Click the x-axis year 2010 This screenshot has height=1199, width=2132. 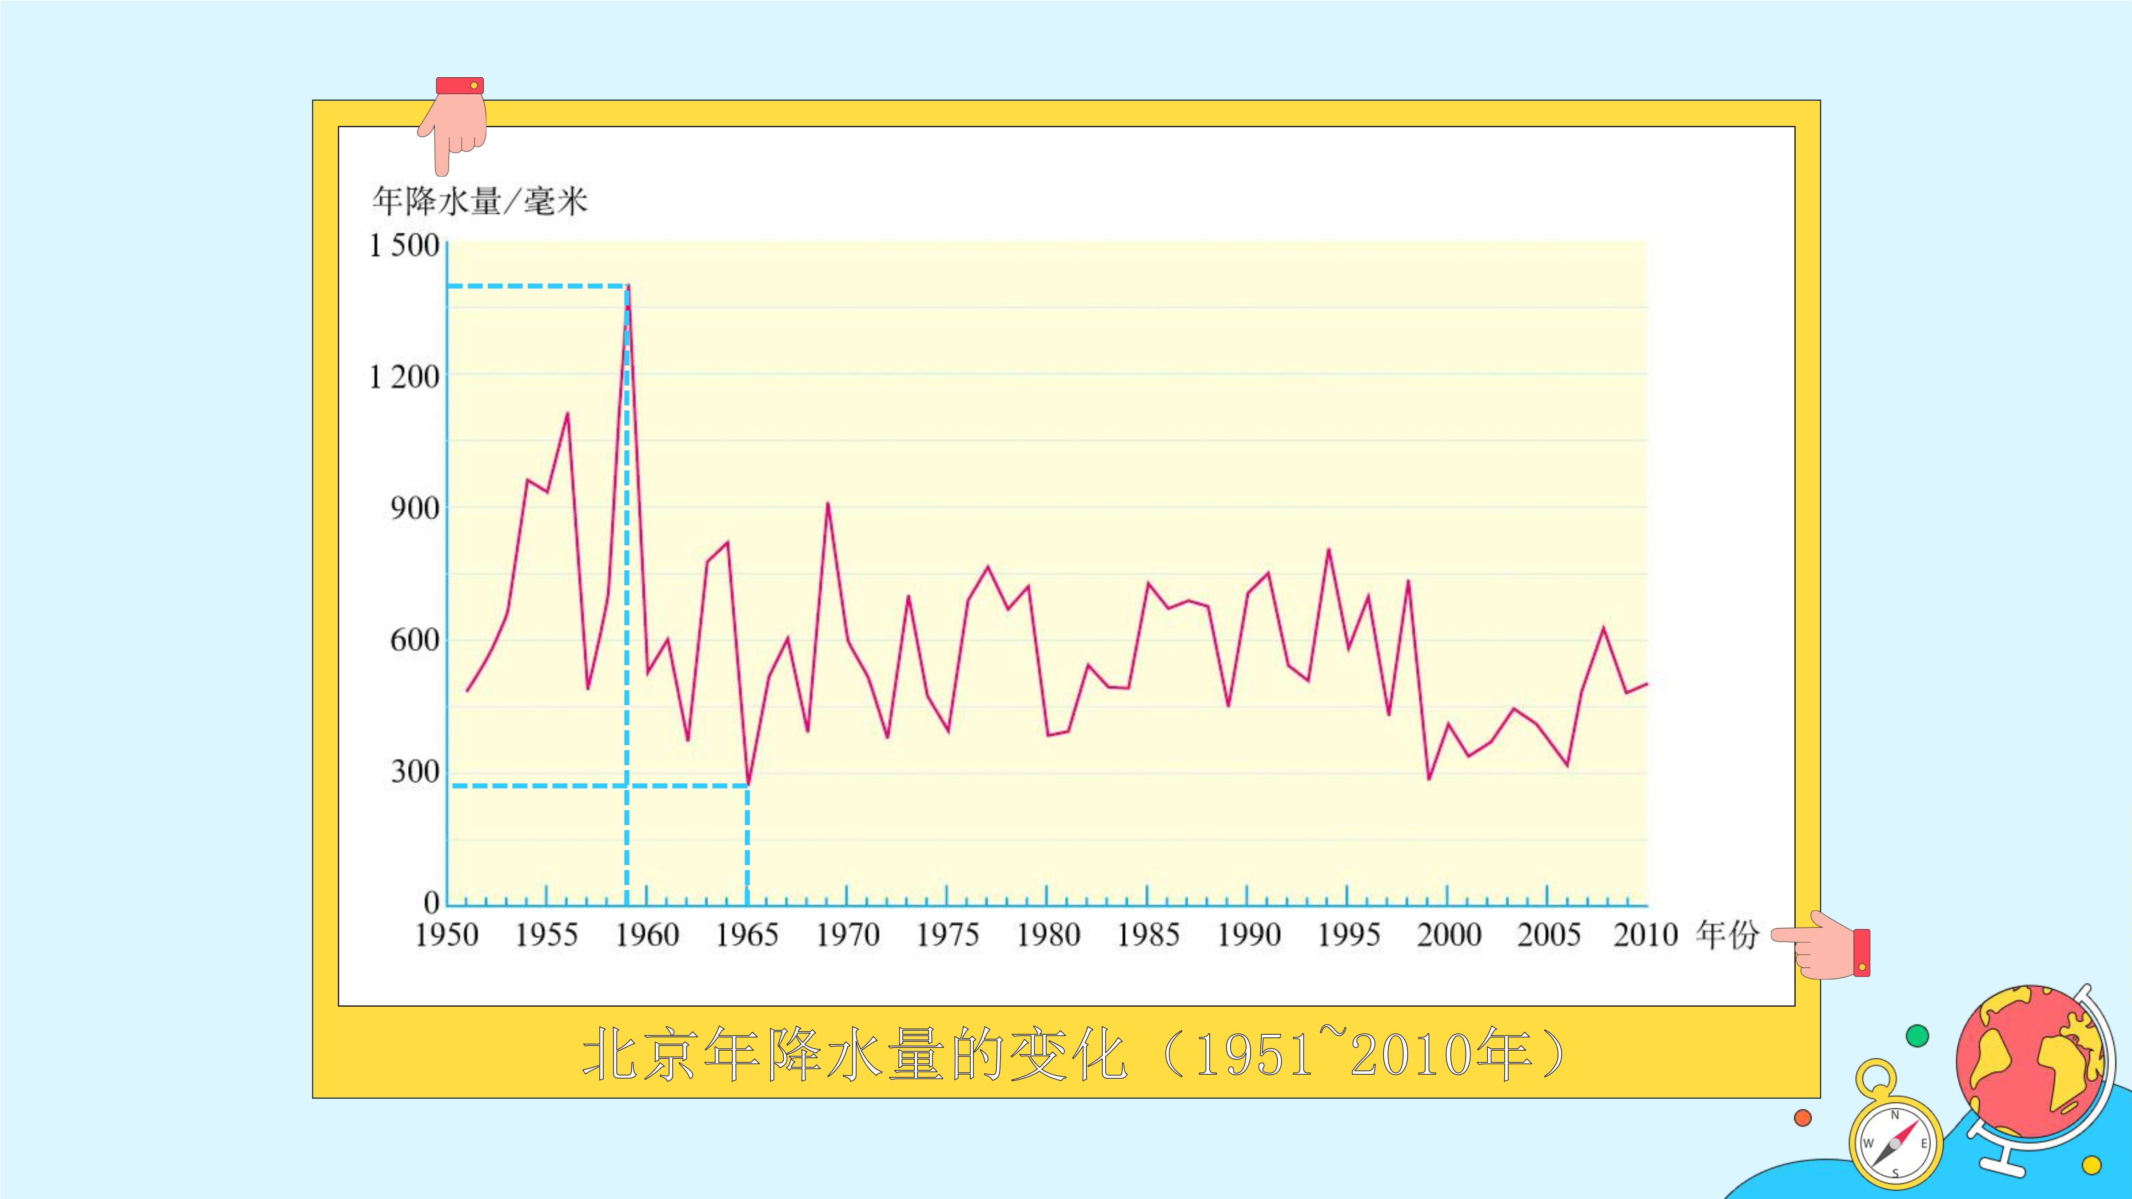pyautogui.click(x=1646, y=935)
